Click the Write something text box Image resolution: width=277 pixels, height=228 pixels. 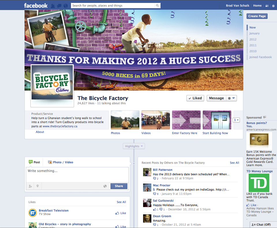click(77, 175)
